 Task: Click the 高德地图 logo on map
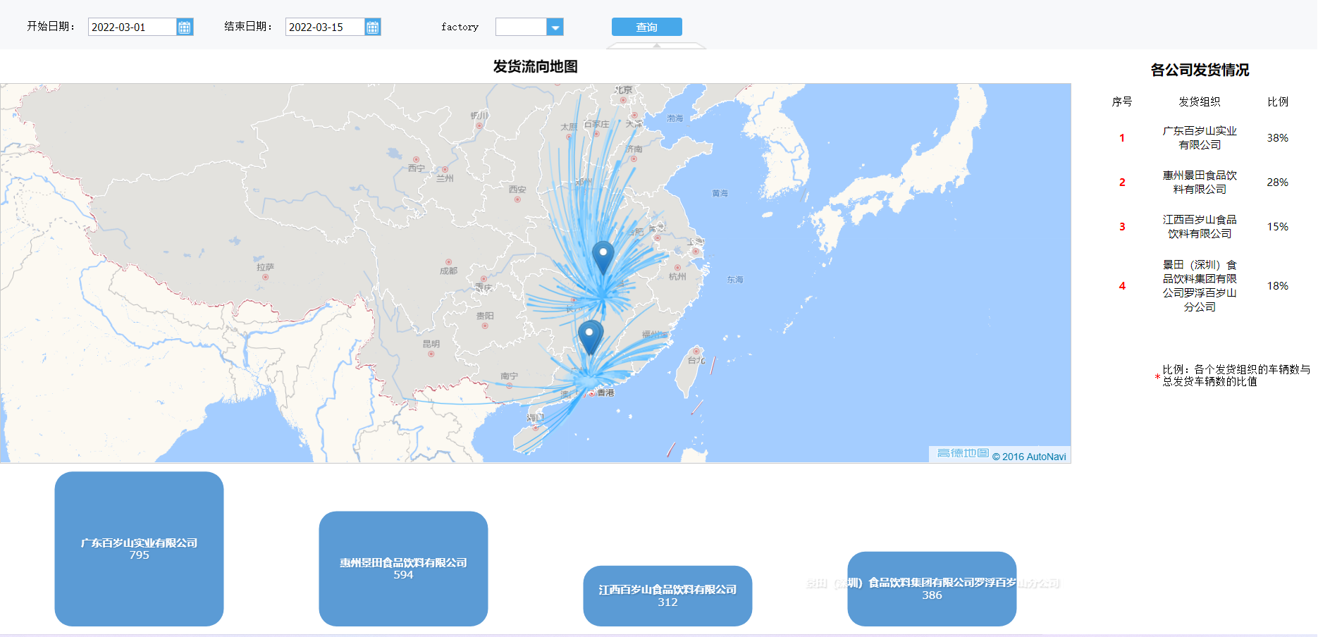[x=963, y=453]
